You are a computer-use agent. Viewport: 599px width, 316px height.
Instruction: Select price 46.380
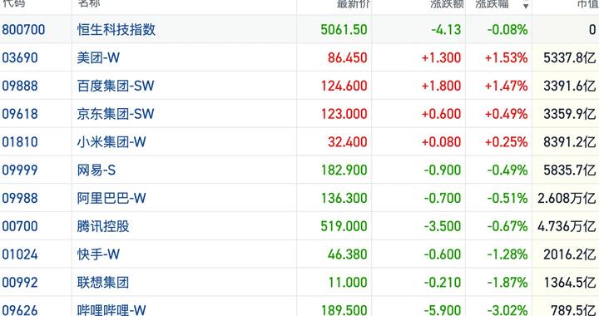pos(347,254)
